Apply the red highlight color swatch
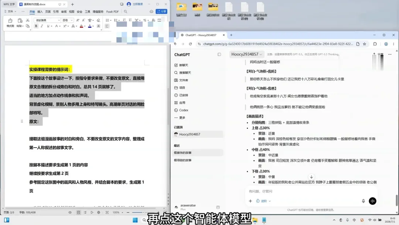Viewport: 399px width, 225px height. [x=81, y=26]
